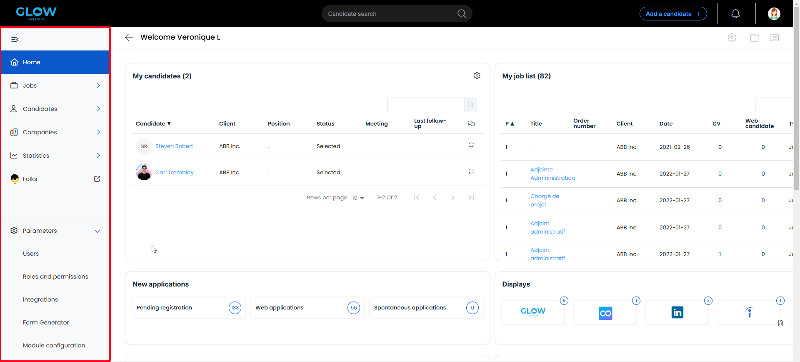Screen dimensions: 800x362
Task: Open Form Generator
Action: (x=46, y=322)
